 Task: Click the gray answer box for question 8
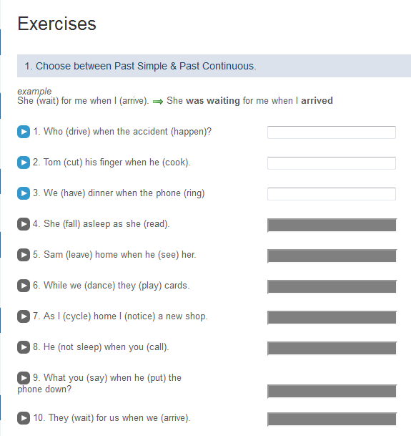pos(332,349)
